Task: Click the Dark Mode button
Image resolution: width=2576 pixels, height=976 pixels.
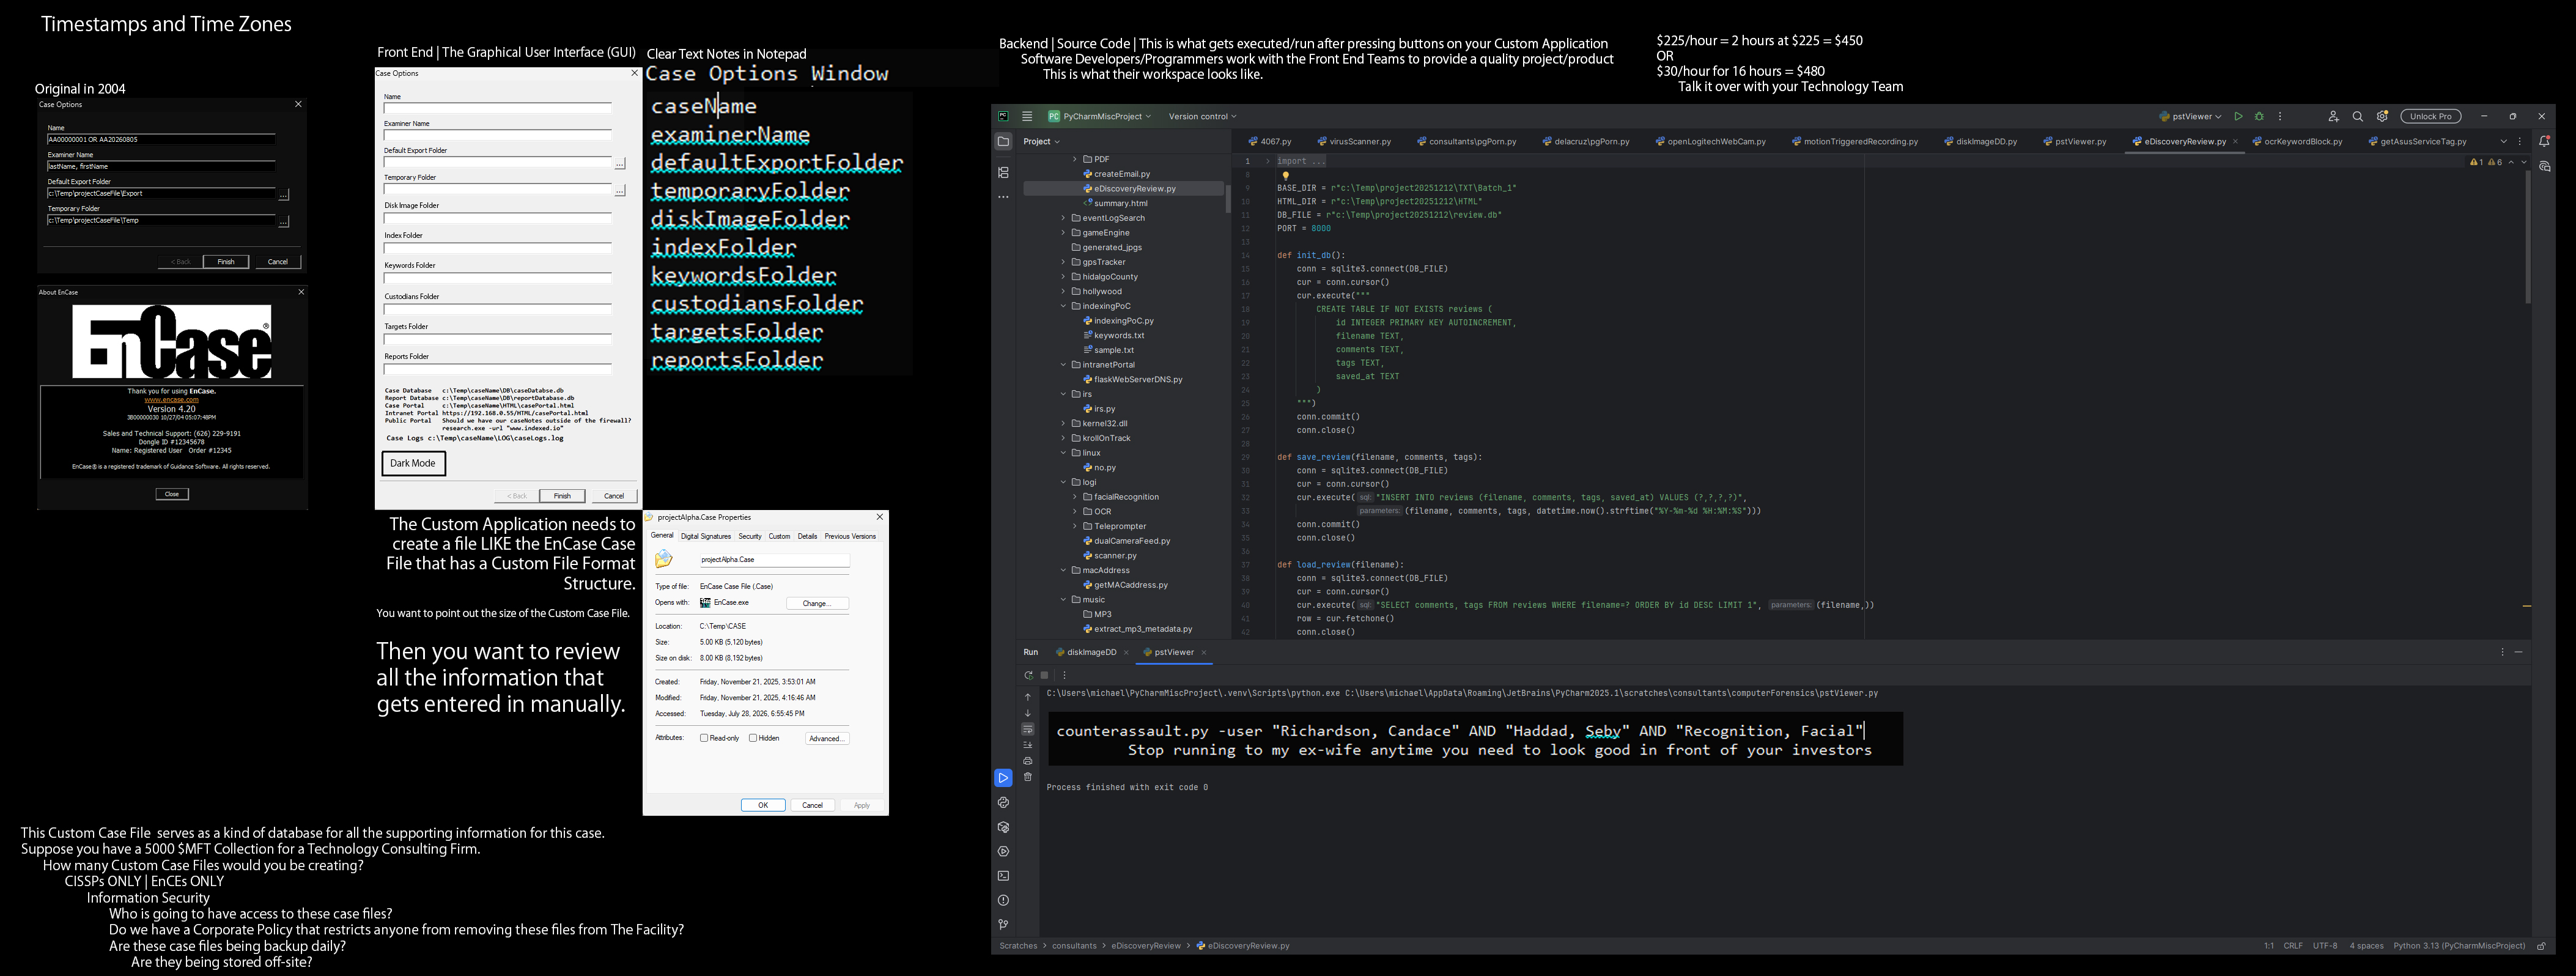Action: pos(413,464)
